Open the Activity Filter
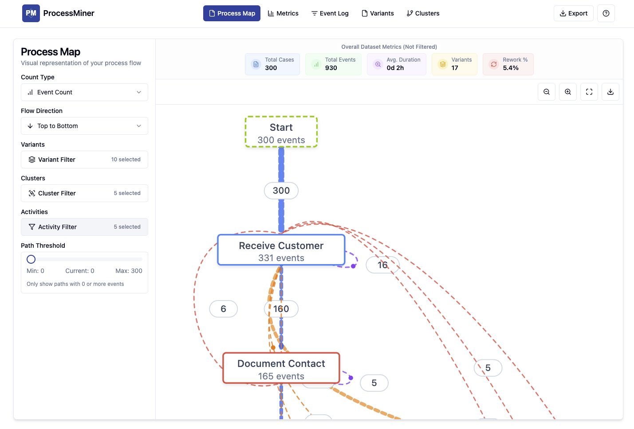 [84, 227]
